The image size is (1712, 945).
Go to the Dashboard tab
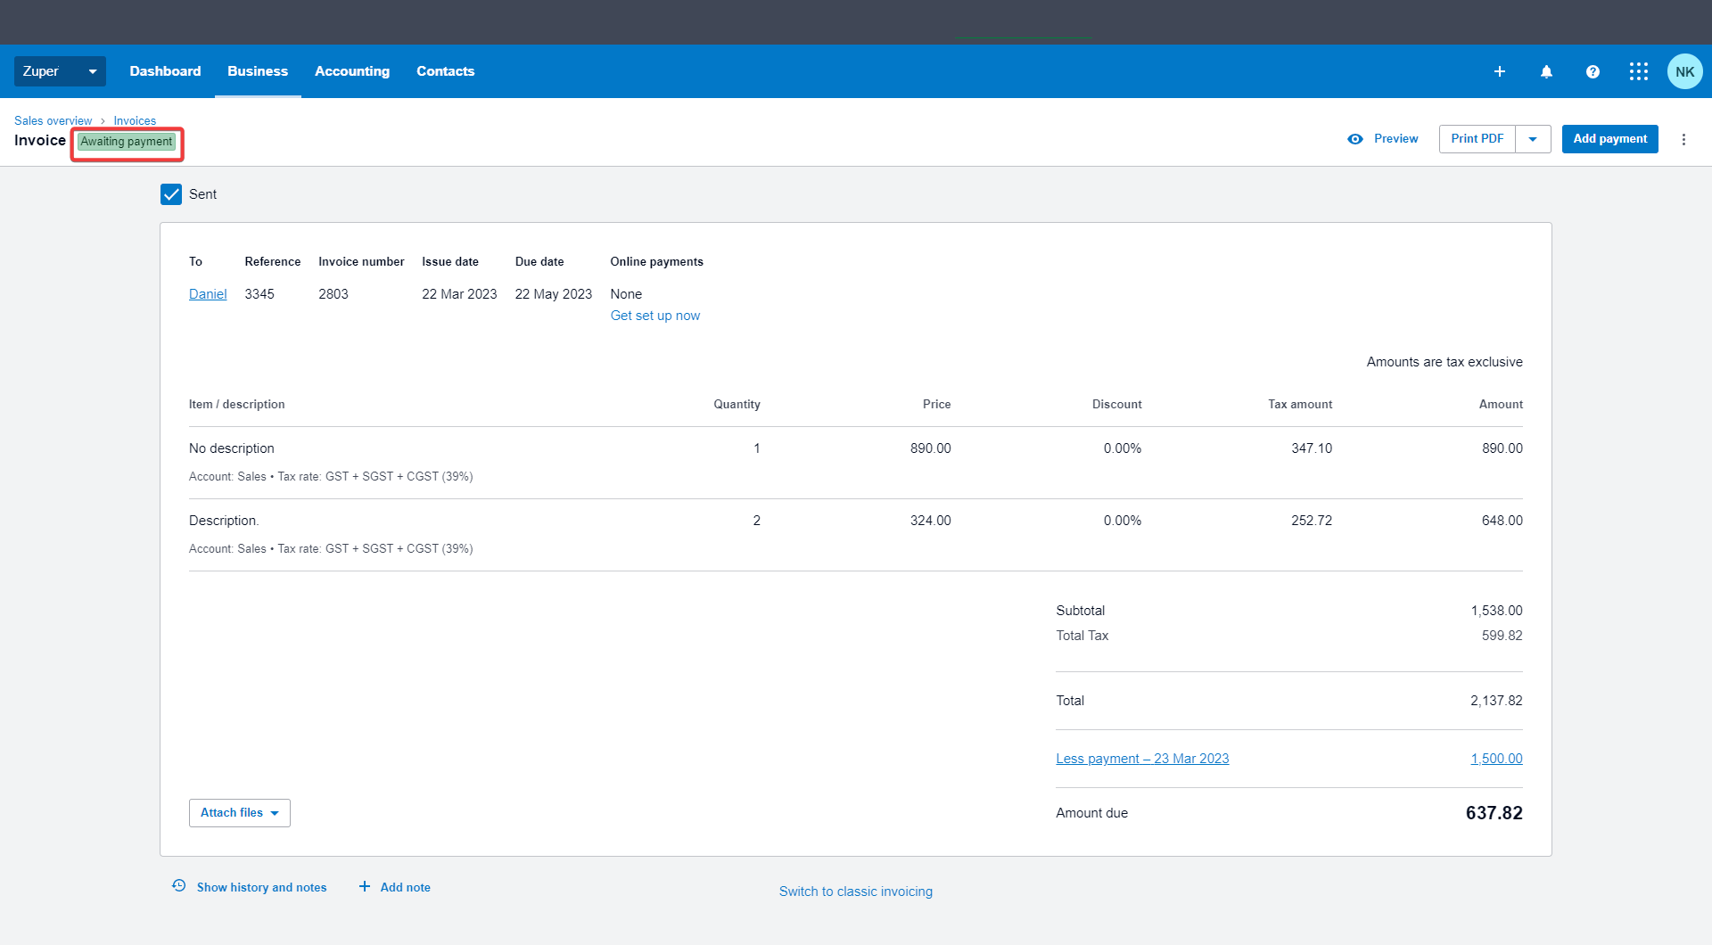pyautogui.click(x=165, y=71)
